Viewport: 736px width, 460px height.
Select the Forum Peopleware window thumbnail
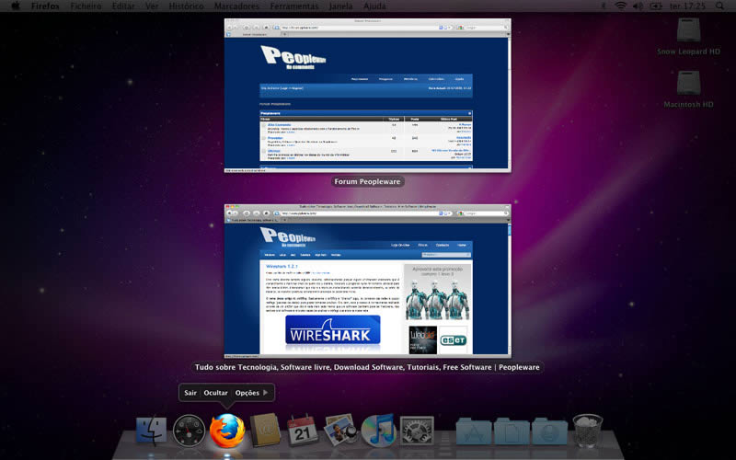367,95
